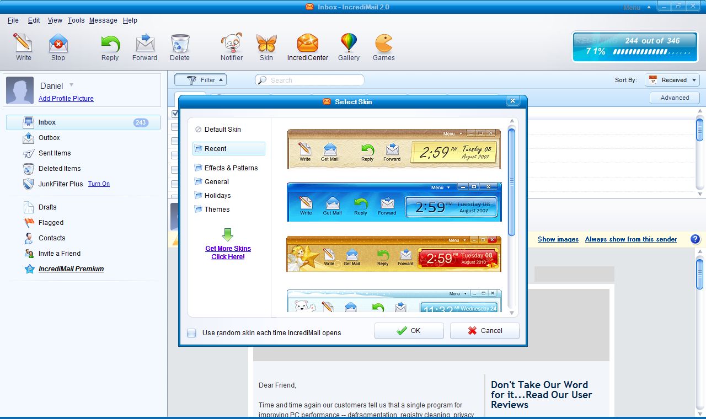The width and height of the screenshot is (706, 419).
Task: Open the Message menu
Action: 103,20
